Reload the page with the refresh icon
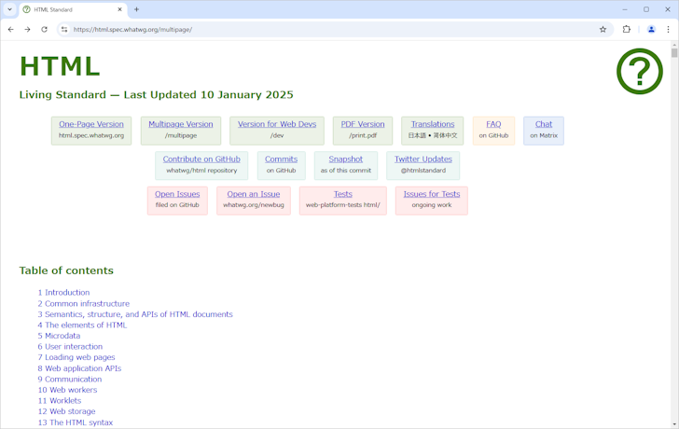 point(44,29)
